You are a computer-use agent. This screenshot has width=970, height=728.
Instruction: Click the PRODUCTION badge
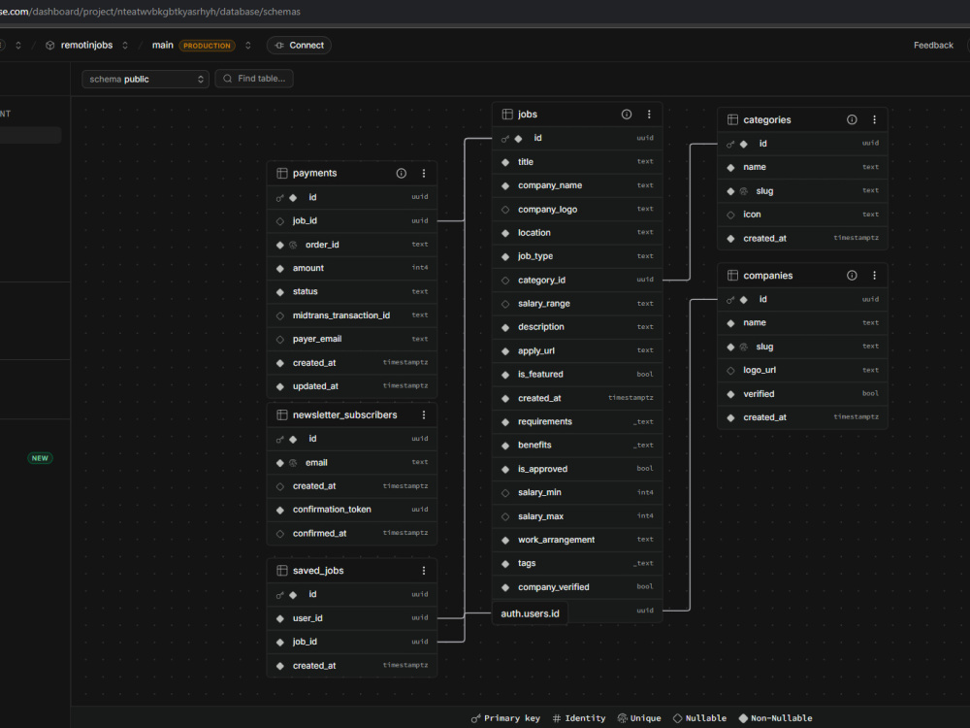tap(208, 46)
